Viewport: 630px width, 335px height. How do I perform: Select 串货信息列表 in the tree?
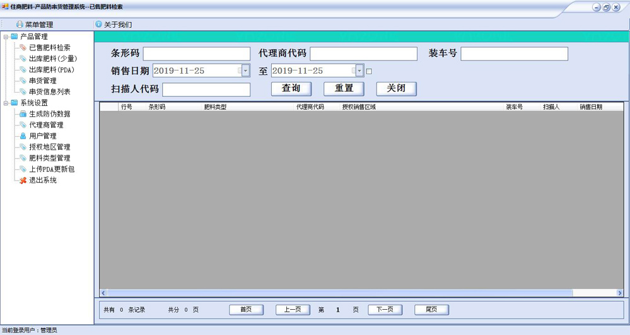pyautogui.click(x=49, y=92)
